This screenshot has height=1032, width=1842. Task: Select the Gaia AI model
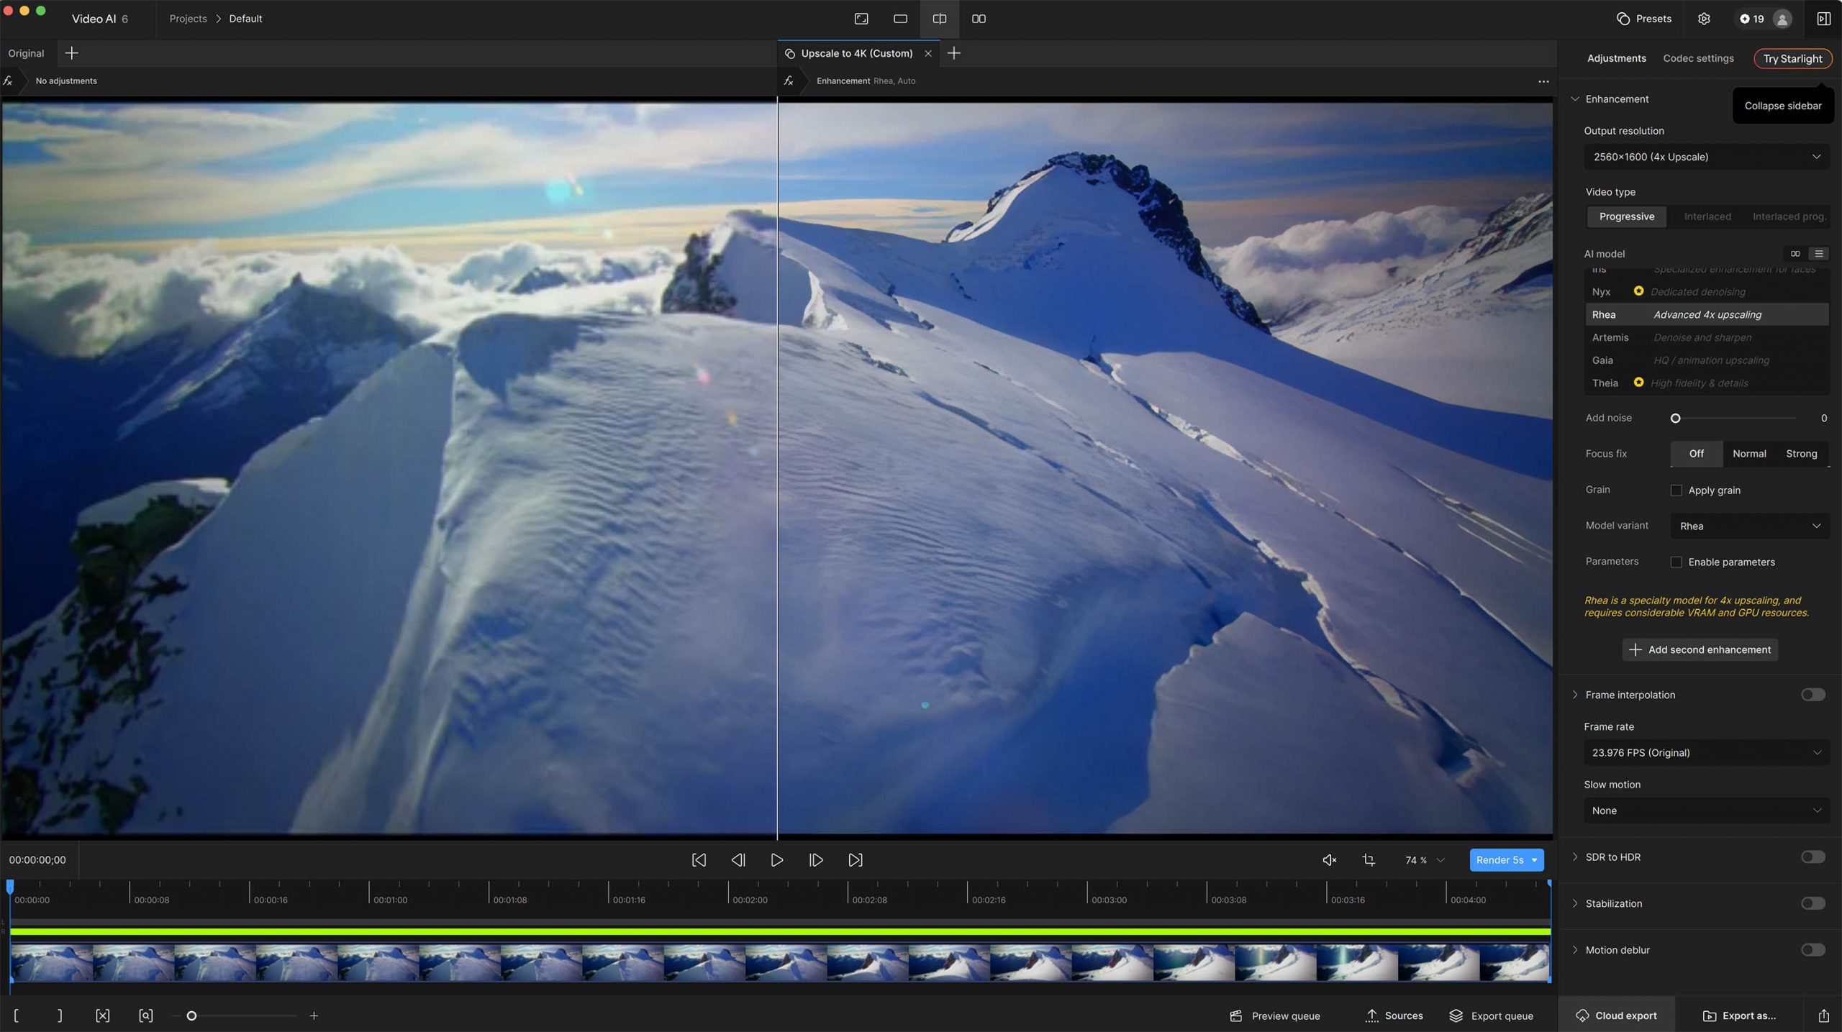1707,361
